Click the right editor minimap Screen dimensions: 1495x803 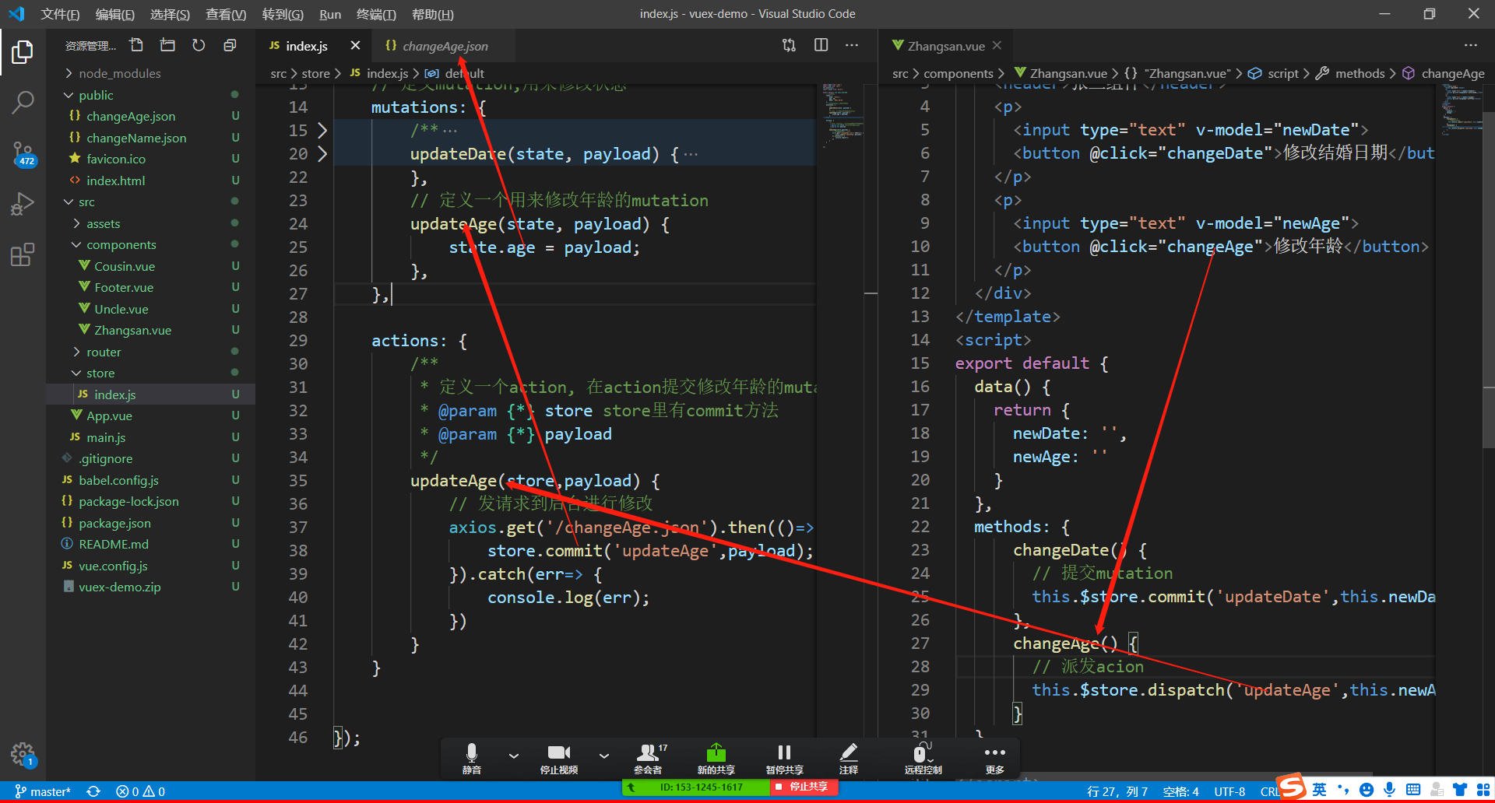[1461, 109]
